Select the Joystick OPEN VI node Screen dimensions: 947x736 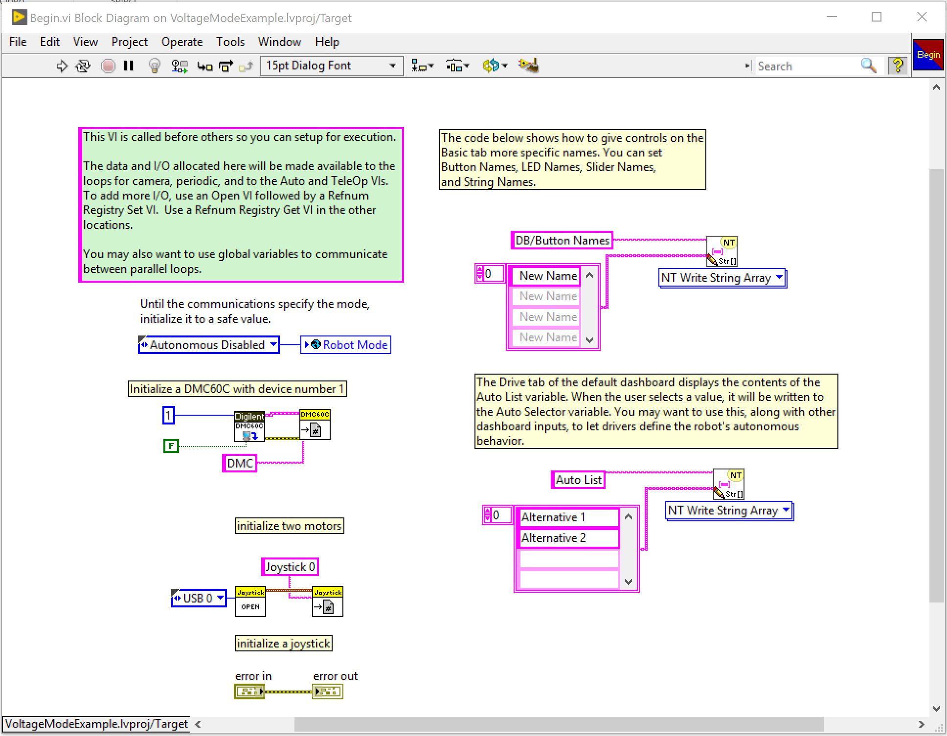coord(250,602)
